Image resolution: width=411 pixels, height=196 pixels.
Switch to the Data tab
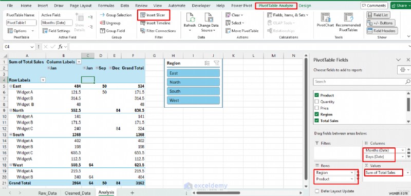click(x=125, y=6)
